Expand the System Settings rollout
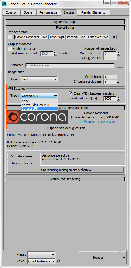The height and width of the screenshot is (268, 131). (65, 22)
